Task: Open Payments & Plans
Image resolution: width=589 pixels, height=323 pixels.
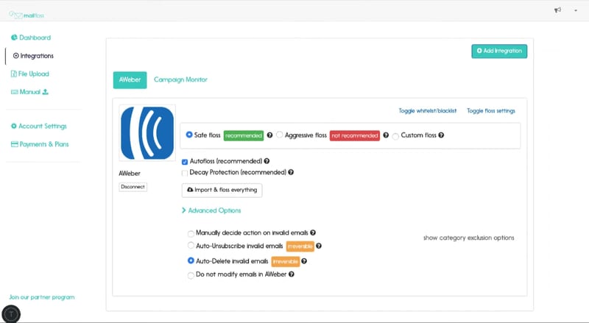Action: pyautogui.click(x=40, y=144)
